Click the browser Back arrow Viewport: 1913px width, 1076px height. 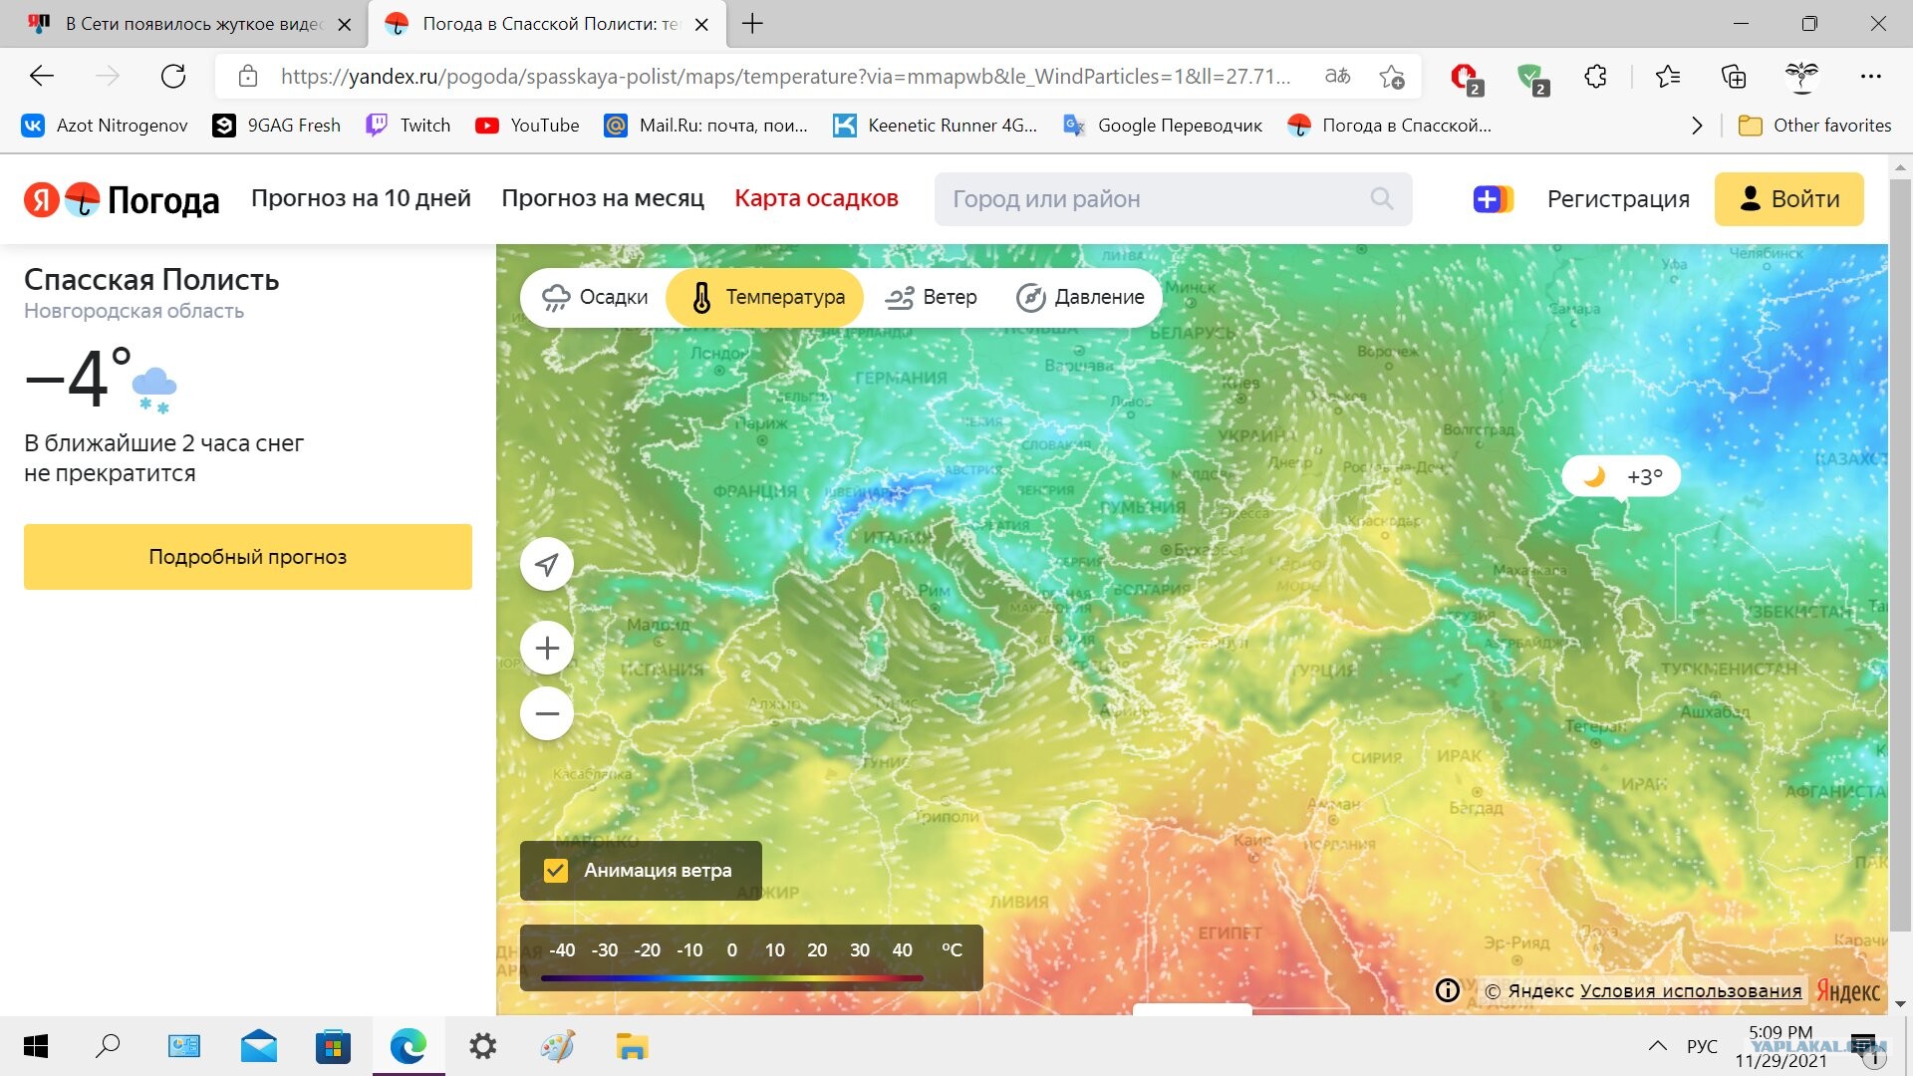pyautogui.click(x=42, y=76)
